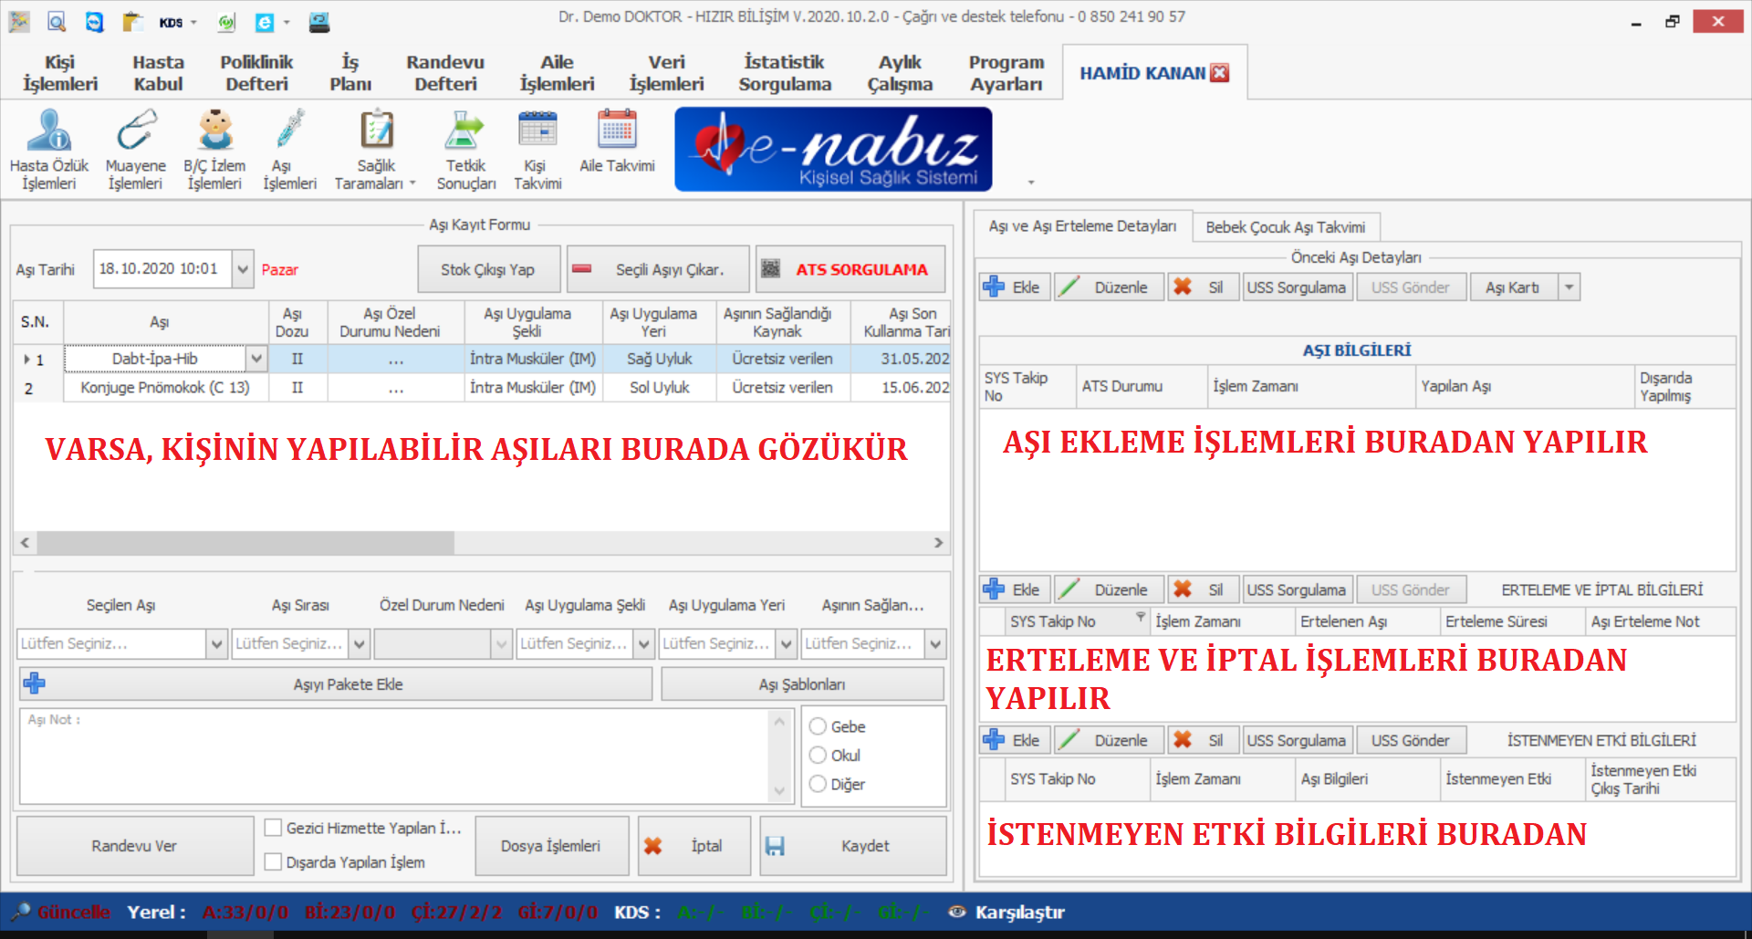The image size is (1752, 939).
Task: Expand the Seçilen Aşı dropdown
Action: pos(217,644)
